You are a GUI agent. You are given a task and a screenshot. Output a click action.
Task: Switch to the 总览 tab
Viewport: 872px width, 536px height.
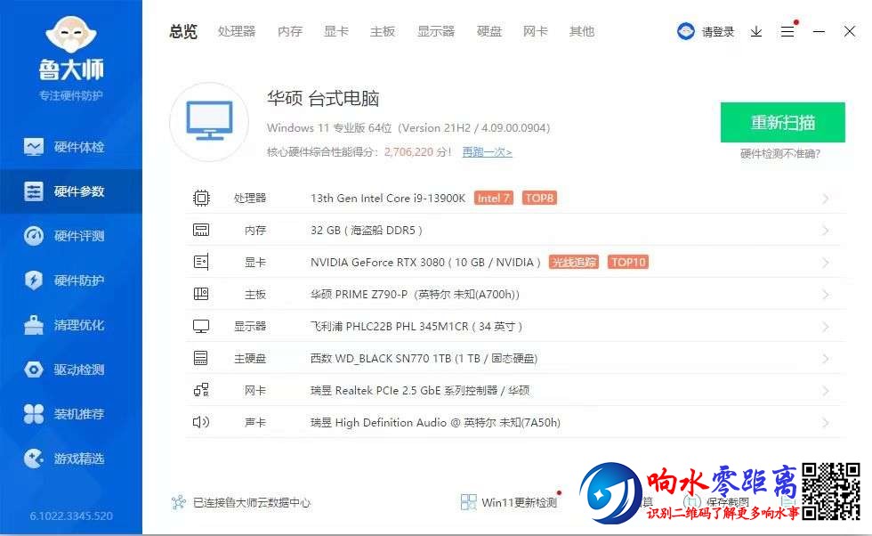[183, 32]
